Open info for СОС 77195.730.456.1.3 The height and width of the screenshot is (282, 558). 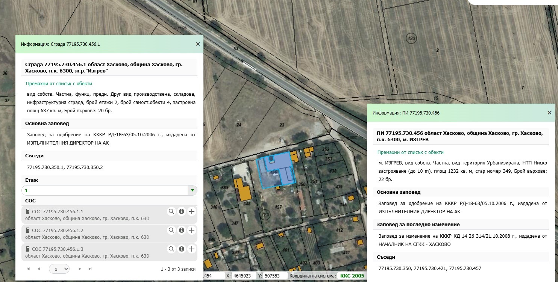[182, 249]
